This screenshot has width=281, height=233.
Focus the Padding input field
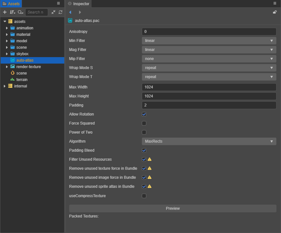point(209,105)
